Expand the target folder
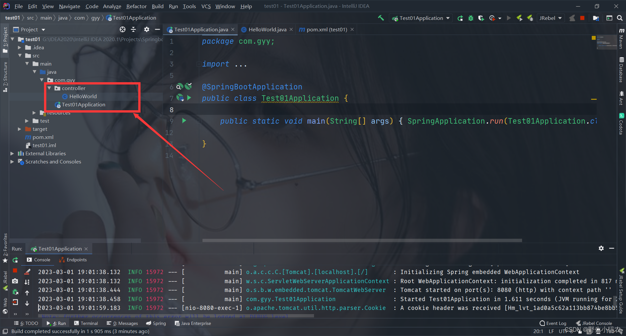 [x=20, y=129]
